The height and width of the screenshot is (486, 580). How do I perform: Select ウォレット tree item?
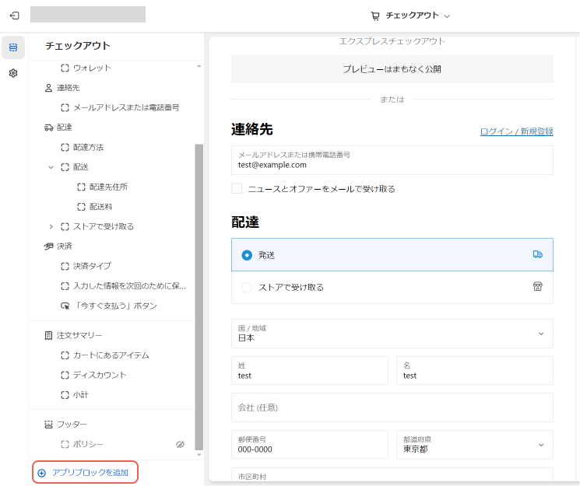tap(92, 68)
